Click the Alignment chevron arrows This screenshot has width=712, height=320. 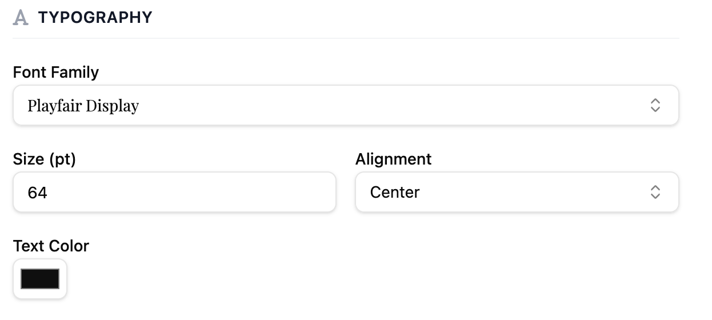coord(655,193)
